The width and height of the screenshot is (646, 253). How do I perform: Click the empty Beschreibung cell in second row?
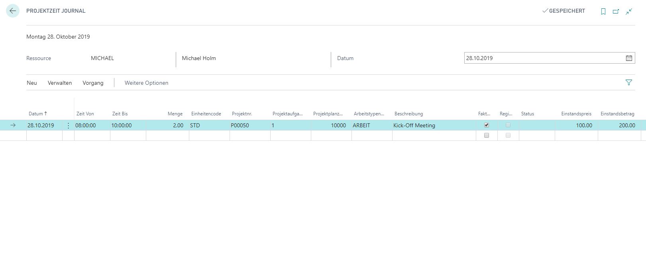tap(434, 136)
